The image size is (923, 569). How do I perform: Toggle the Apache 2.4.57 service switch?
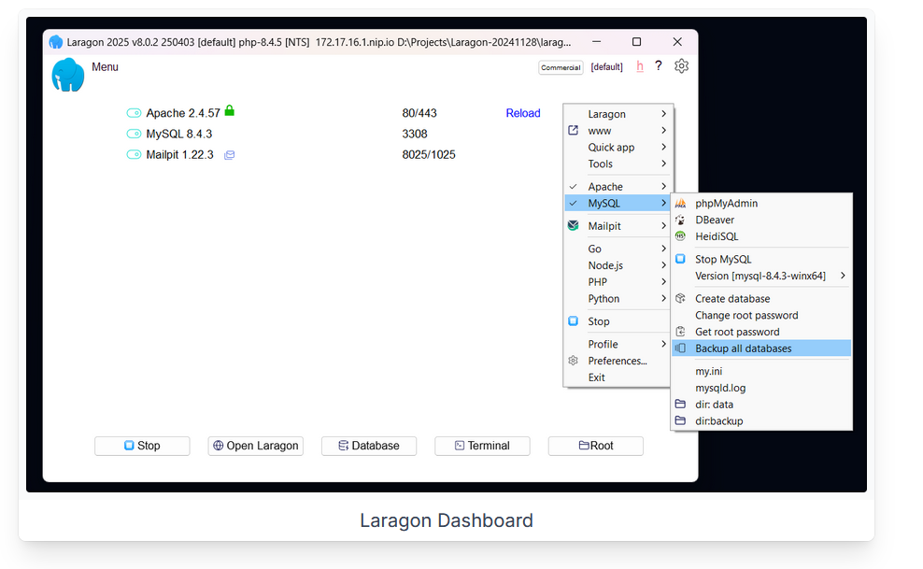(x=134, y=113)
